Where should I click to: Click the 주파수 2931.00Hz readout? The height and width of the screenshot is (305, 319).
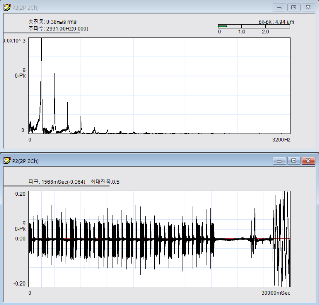58,29
